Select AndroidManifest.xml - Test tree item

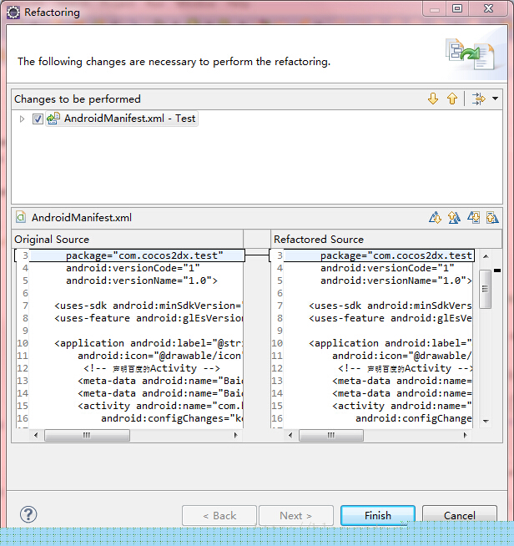(x=129, y=119)
